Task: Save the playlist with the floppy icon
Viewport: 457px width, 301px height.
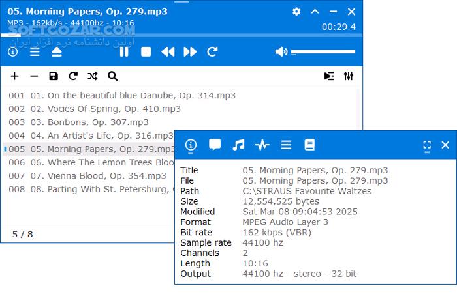Action: click(54, 76)
